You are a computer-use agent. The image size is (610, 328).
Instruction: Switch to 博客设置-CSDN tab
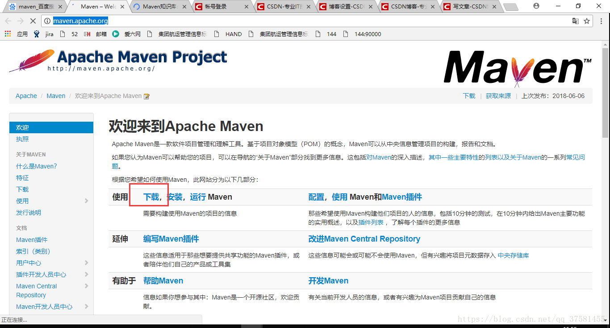(346, 7)
